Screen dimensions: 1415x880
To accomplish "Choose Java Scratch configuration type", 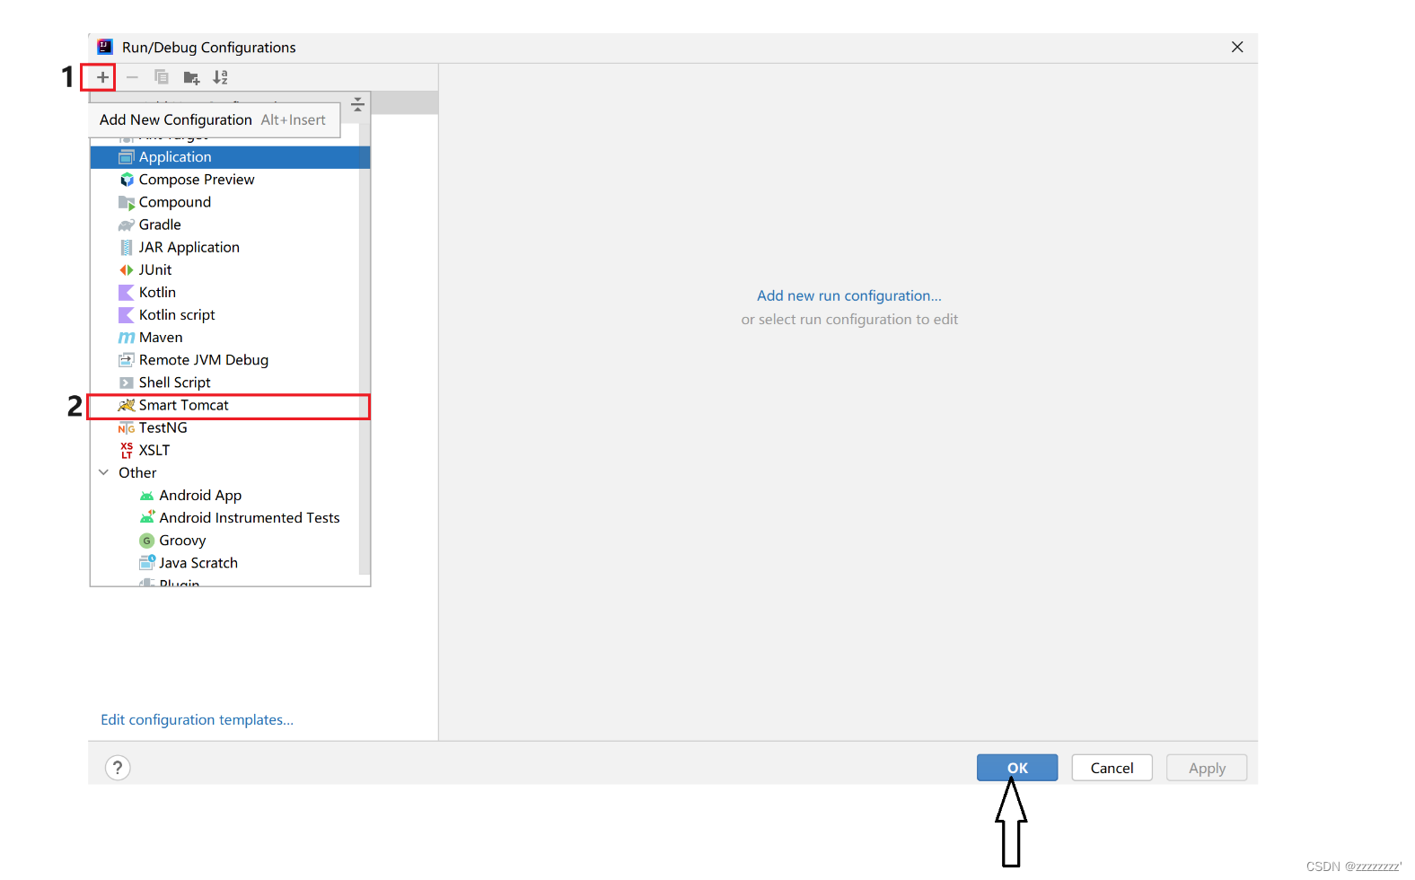I will pyautogui.click(x=230, y=563).
